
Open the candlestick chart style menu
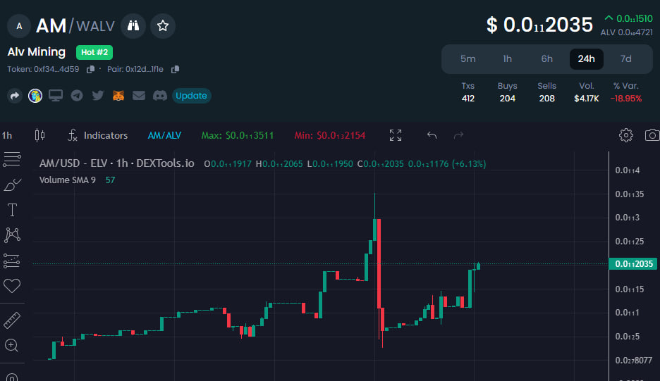(x=39, y=135)
